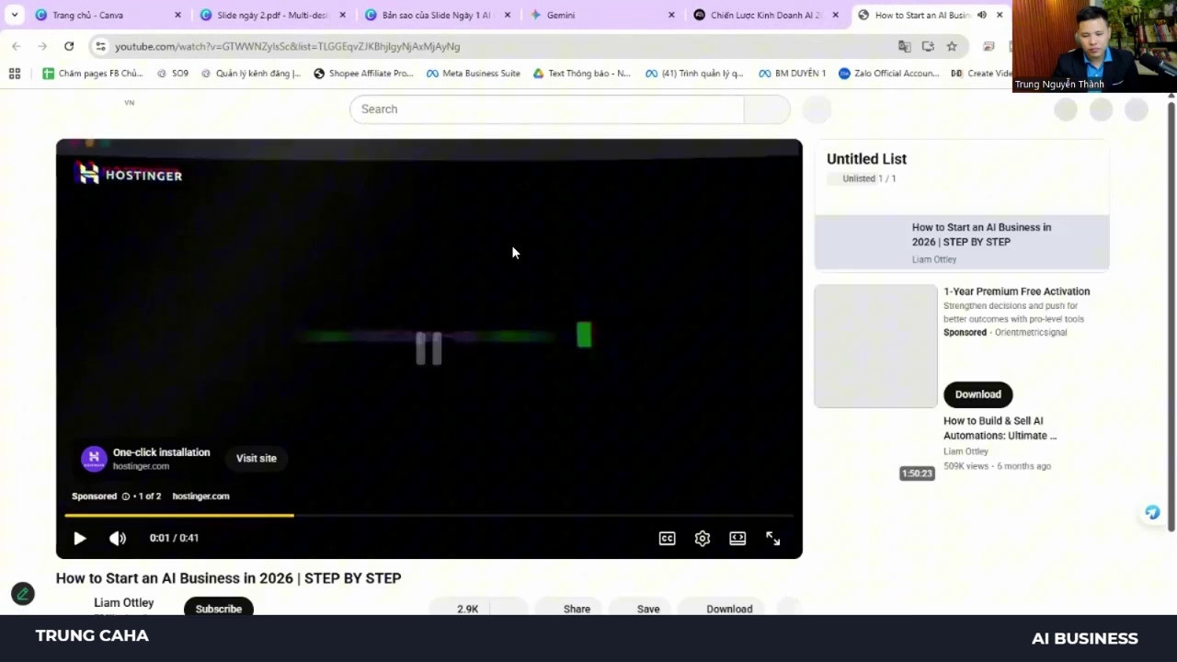Click the blue floating arrow icon
The image size is (1177, 662).
click(x=1152, y=513)
